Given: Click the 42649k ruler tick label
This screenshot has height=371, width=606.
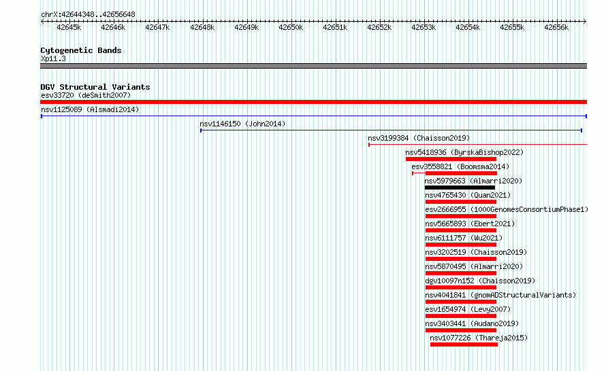Looking at the screenshot, I should (246, 27).
